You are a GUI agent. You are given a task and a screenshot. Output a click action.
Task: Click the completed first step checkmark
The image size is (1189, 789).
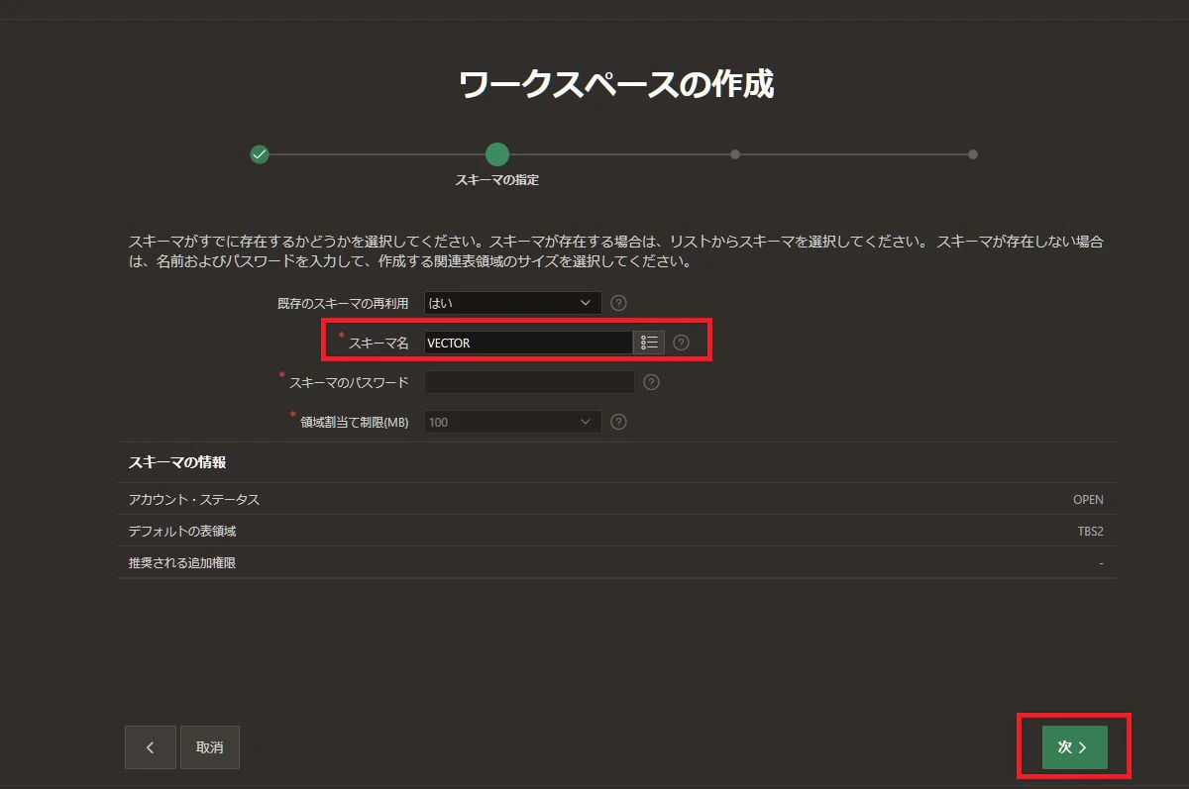click(260, 154)
